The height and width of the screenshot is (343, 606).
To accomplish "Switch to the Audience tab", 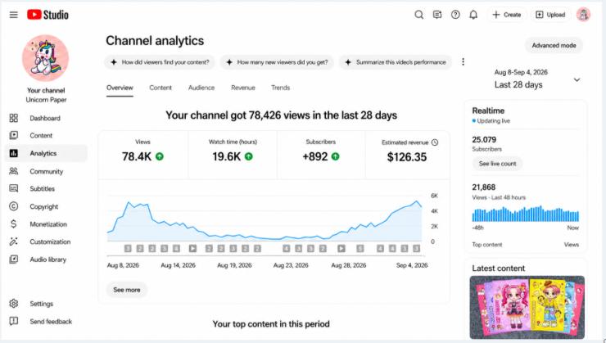I will [201, 88].
